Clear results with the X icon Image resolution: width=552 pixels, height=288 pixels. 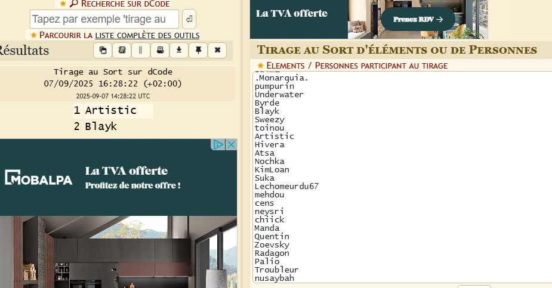[x=218, y=50]
